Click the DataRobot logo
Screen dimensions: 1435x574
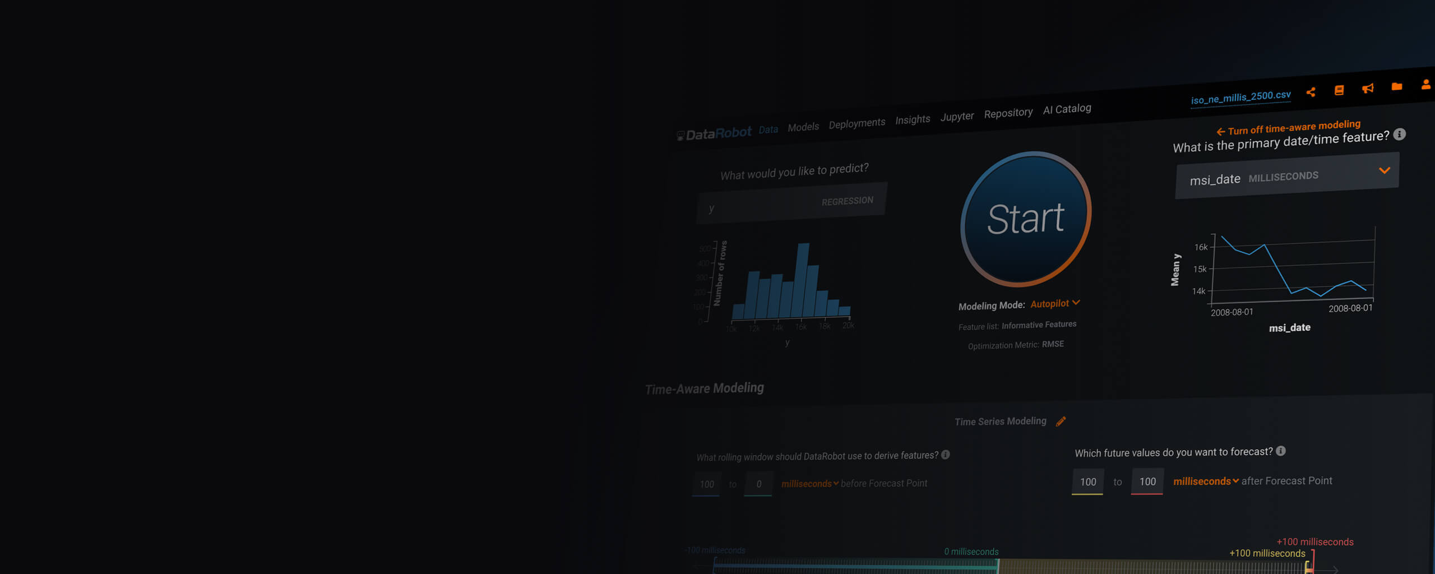pos(714,134)
